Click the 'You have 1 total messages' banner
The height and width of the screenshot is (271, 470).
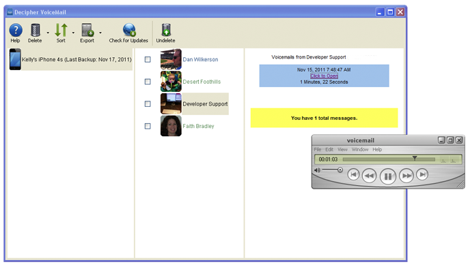point(324,118)
